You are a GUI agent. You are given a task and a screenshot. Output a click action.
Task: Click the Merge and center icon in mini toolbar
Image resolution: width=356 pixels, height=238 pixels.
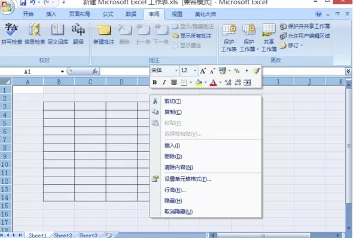pyautogui.click(x=247, y=83)
